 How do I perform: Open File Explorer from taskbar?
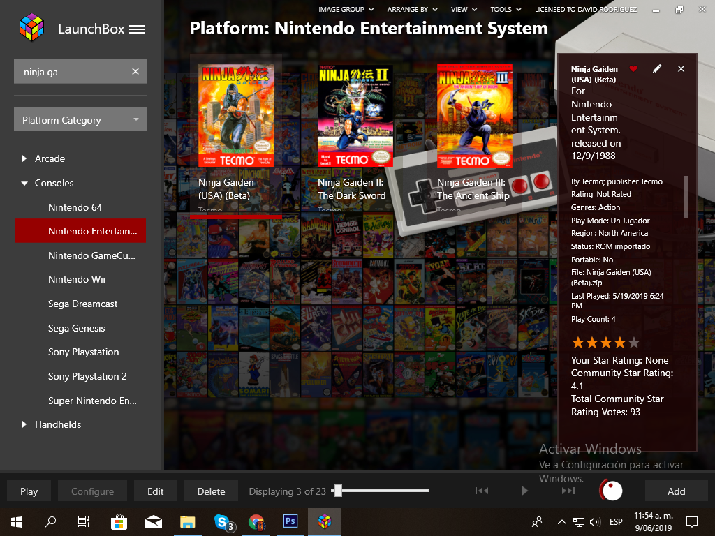[187, 522]
